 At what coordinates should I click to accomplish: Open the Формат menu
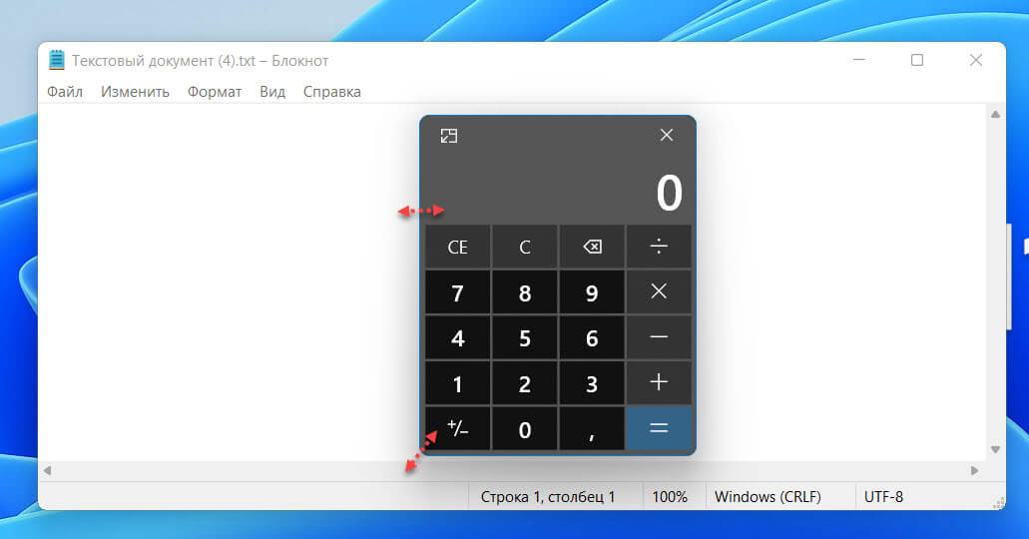(215, 92)
